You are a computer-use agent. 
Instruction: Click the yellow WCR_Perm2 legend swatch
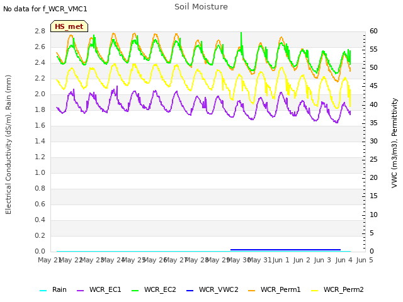315,291
